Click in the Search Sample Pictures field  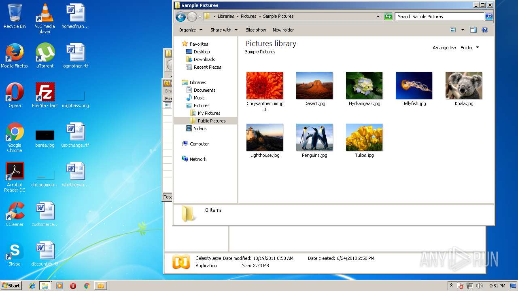pos(439,17)
